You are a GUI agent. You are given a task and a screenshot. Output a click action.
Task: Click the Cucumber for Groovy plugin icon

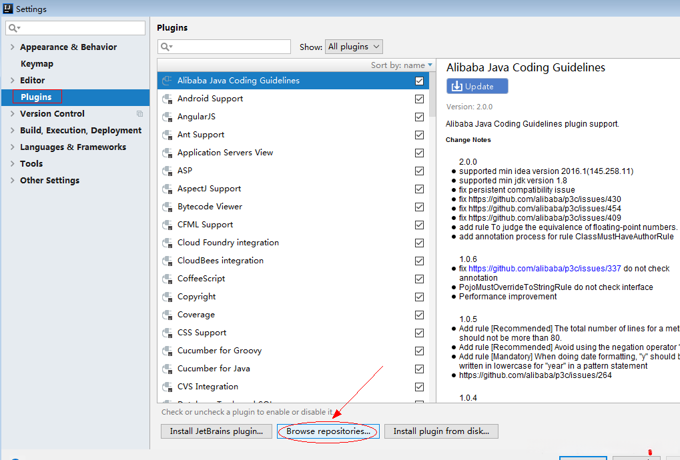coord(167,351)
